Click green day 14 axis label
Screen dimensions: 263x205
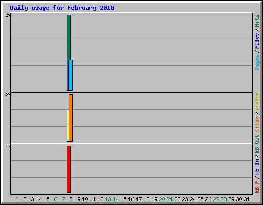[x=116, y=199]
